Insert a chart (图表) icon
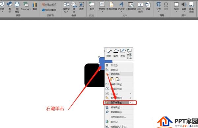The width and height of the screenshot is (198, 128). click(x=35, y=6)
